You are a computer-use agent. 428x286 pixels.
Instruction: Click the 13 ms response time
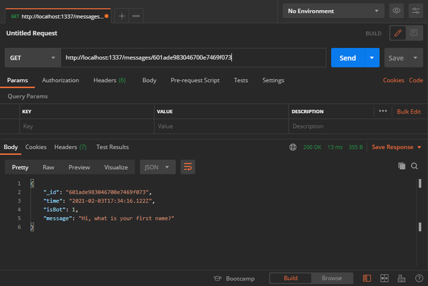(x=335, y=147)
